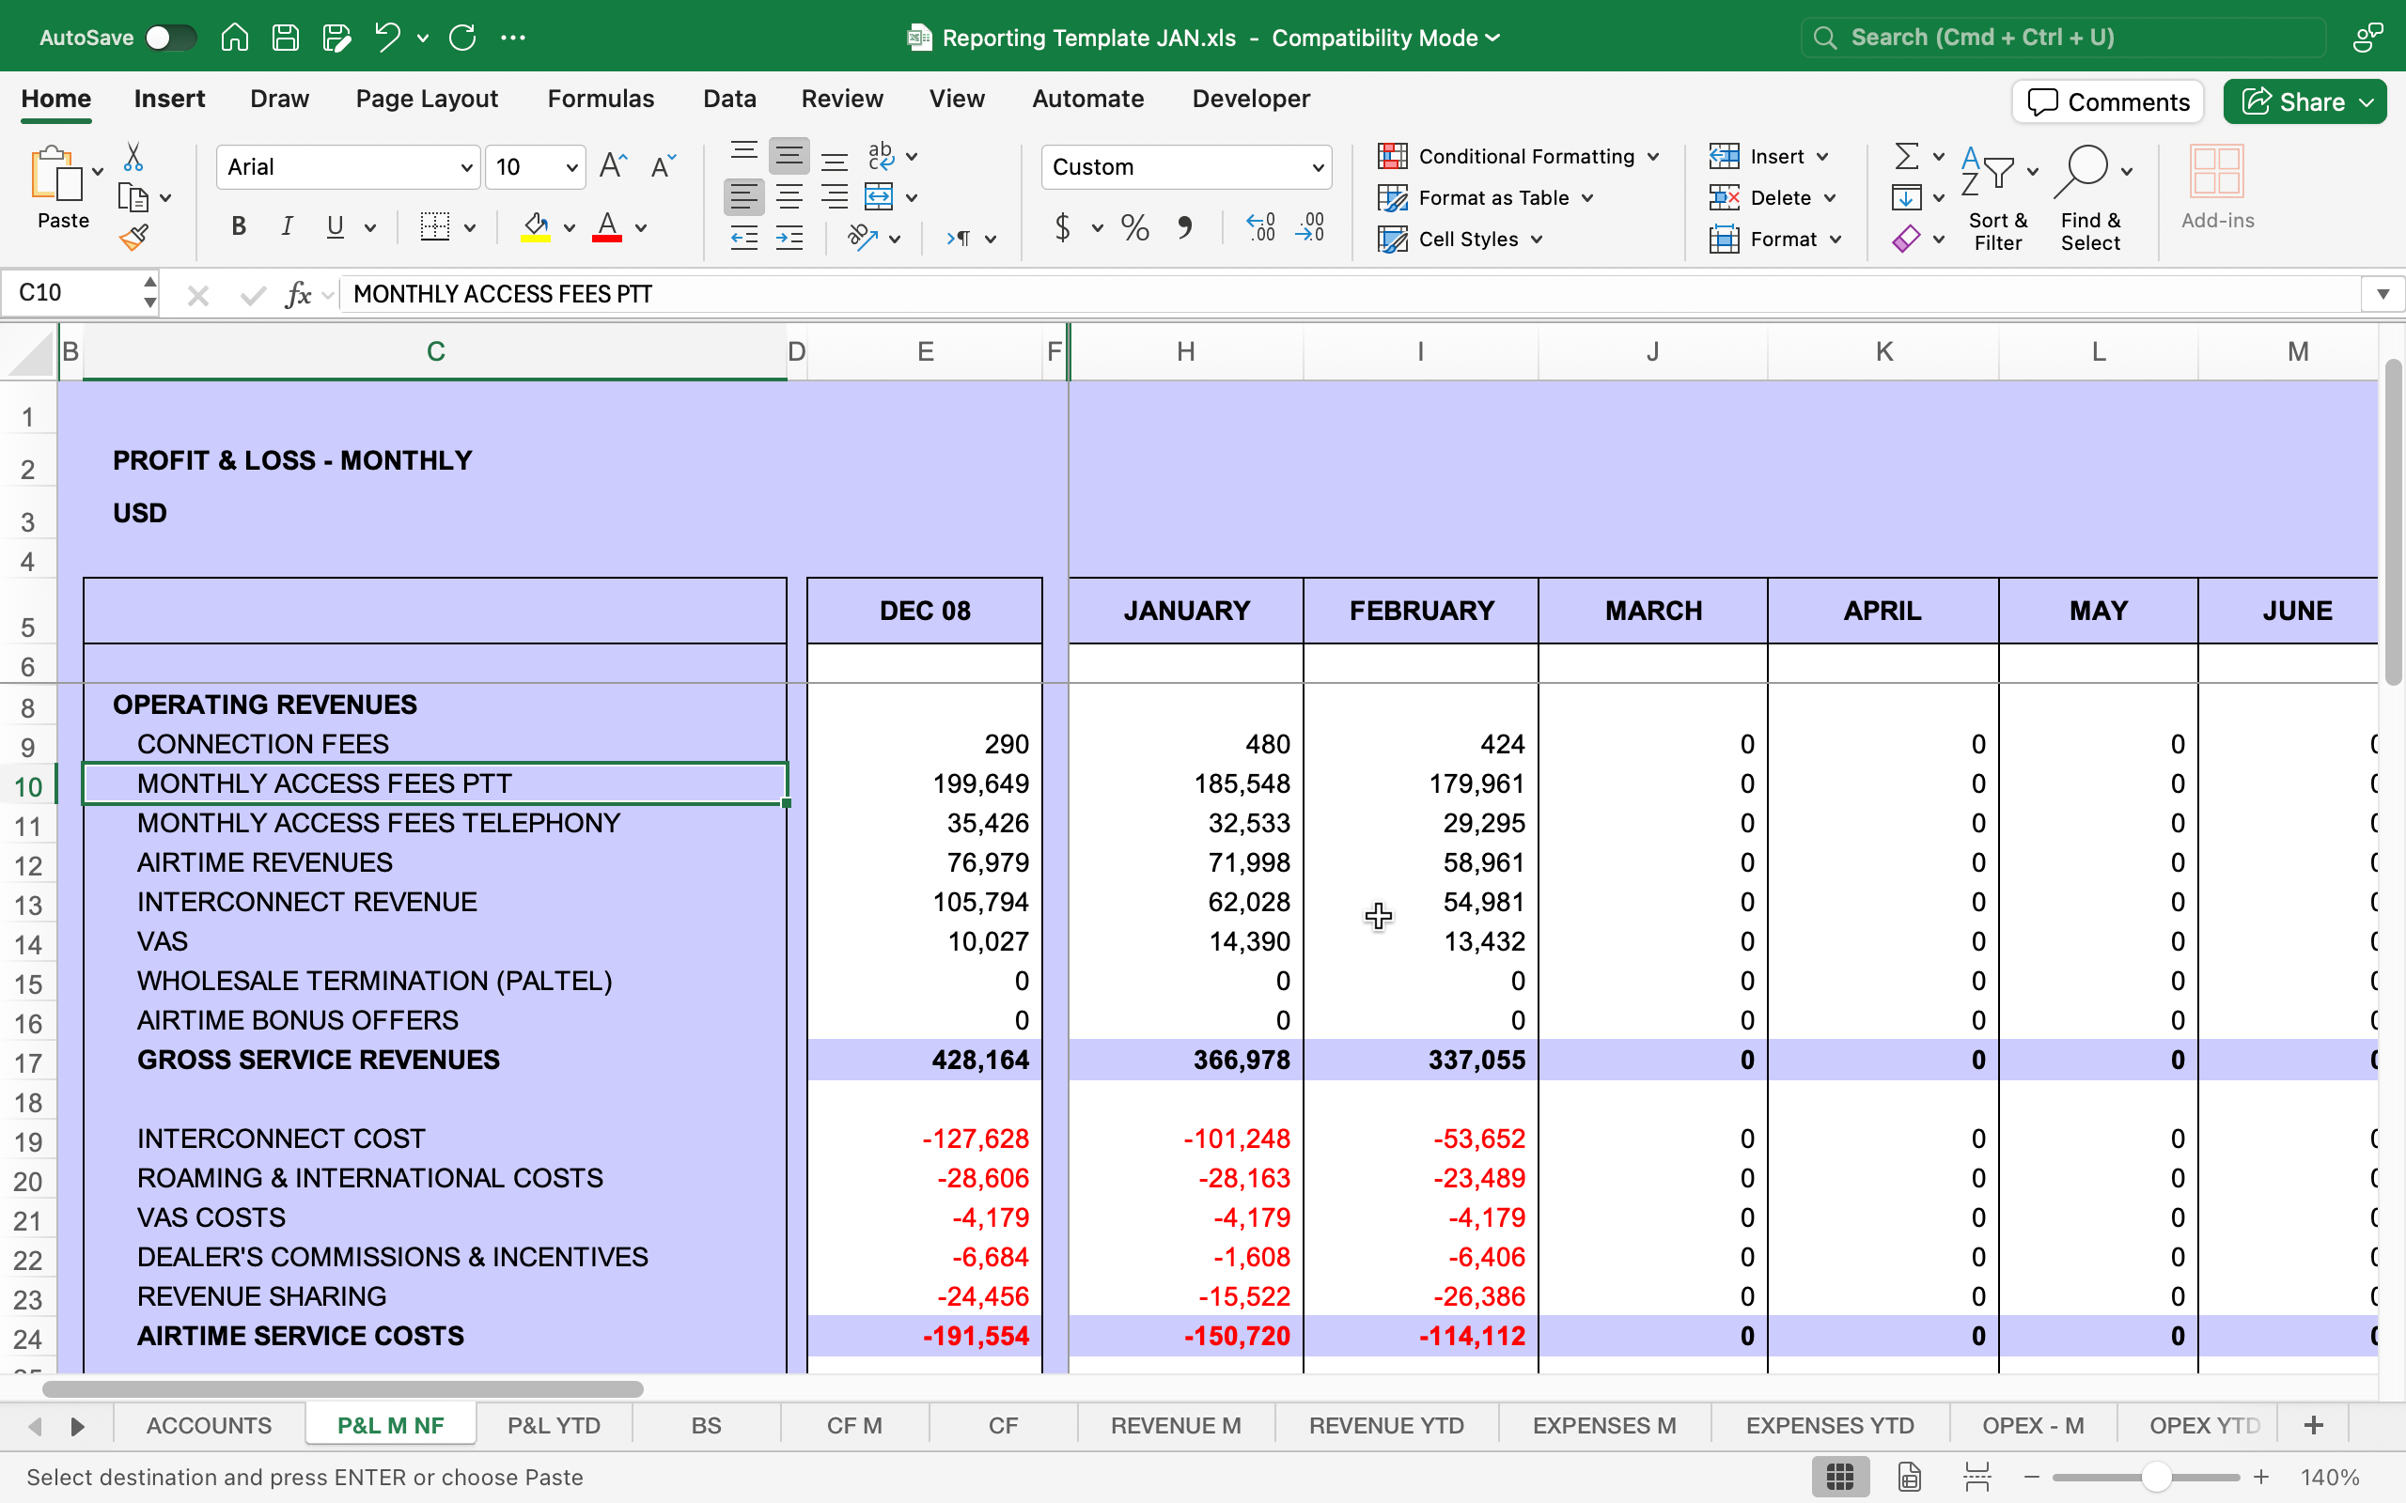Toggle Italic formatting

point(287,227)
